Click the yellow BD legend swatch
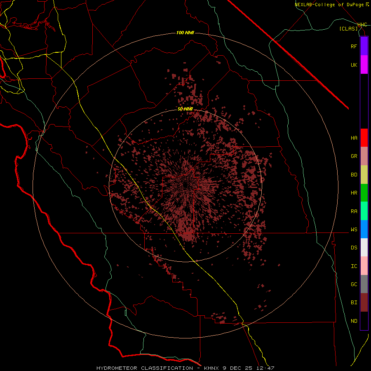This screenshot has width=371, height=371. pos(364,175)
